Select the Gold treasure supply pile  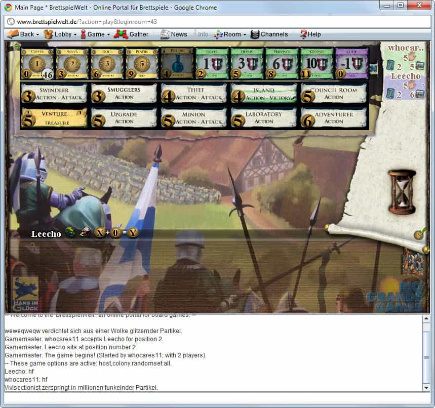coord(107,63)
